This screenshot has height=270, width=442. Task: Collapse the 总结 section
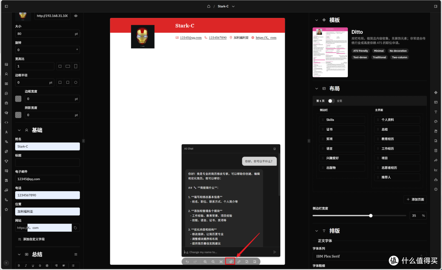[19, 254]
